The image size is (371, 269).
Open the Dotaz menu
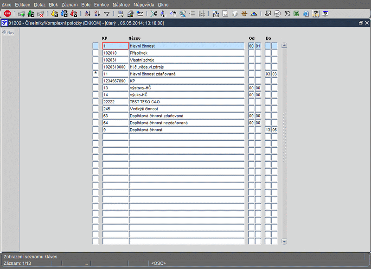[x=39, y=5]
